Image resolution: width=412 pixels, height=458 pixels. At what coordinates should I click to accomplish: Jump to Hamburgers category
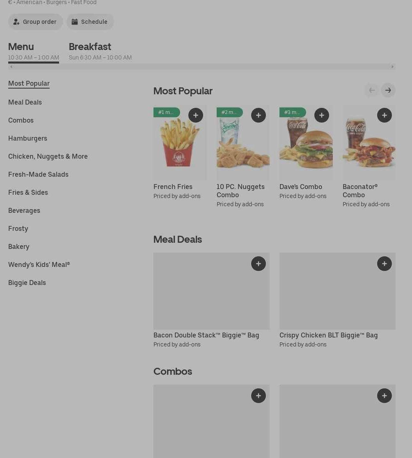click(27, 139)
